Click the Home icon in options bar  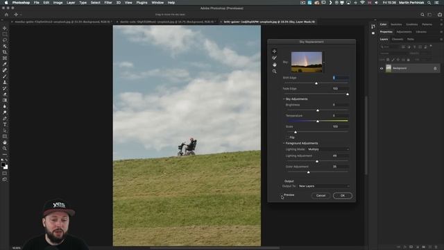click(x=6, y=15)
